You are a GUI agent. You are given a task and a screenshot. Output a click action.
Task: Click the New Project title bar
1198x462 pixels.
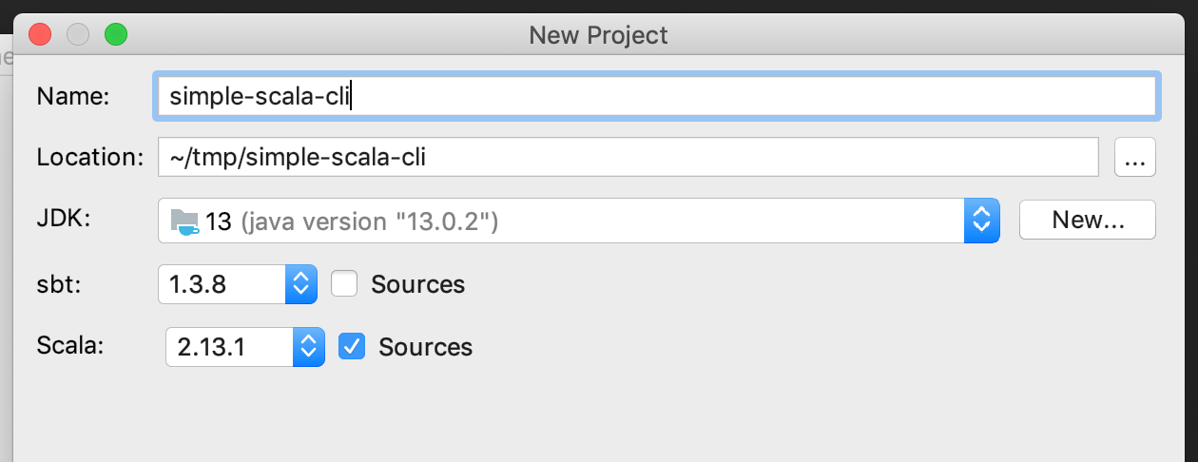[598, 35]
